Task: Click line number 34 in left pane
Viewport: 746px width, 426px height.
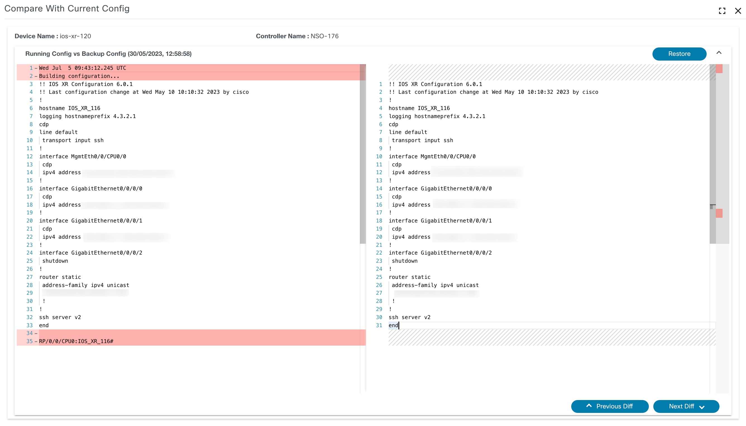Action: pyautogui.click(x=29, y=333)
